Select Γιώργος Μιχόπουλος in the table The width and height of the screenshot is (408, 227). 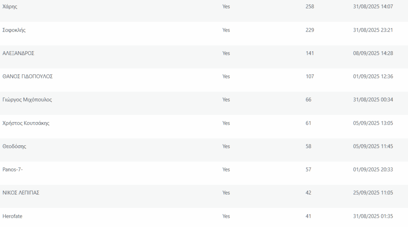click(27, 100)
